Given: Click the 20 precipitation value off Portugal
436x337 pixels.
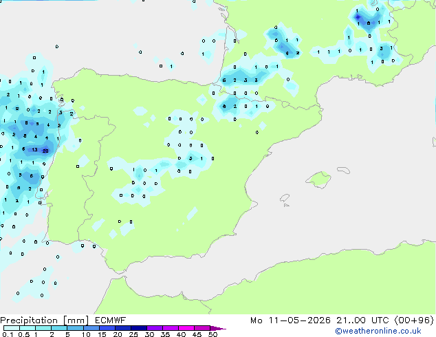Looking at the screenshot, I should pyautogui.click(x=45, y=151).
